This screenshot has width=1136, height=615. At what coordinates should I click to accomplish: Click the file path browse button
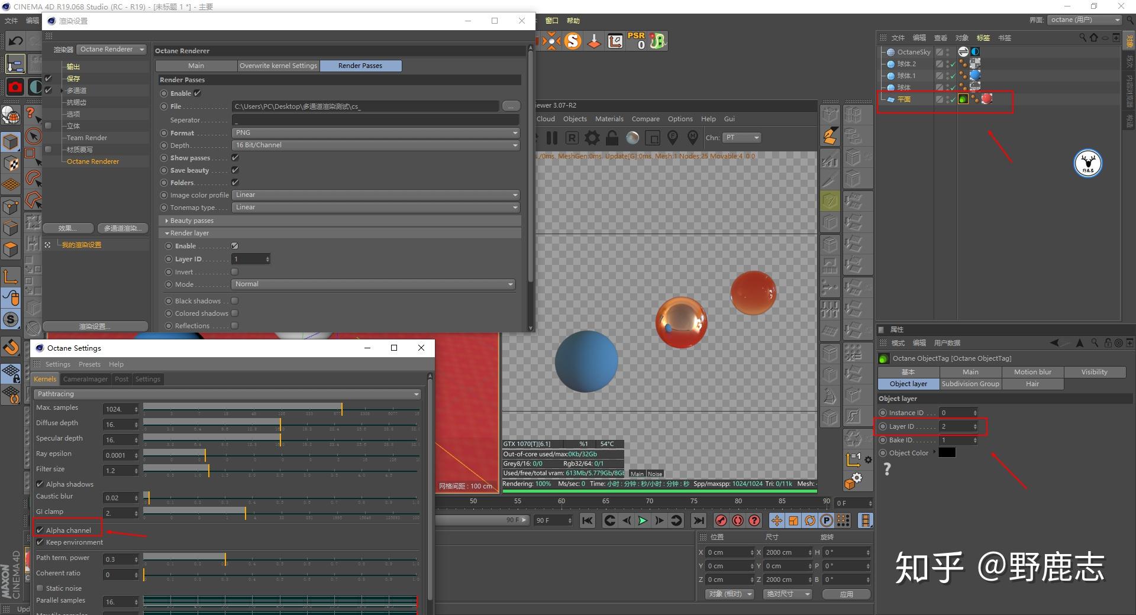pos(511,106)
